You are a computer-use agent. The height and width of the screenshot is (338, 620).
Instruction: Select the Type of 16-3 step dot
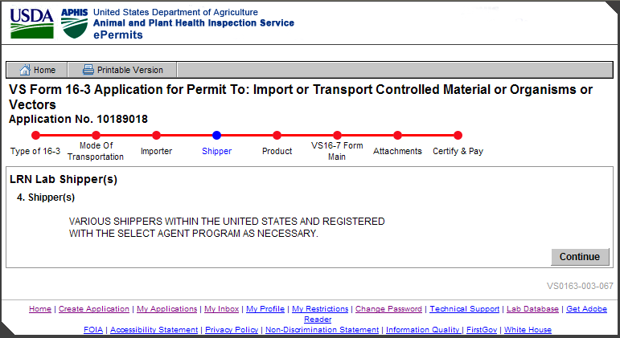click(x=35, y=135)
